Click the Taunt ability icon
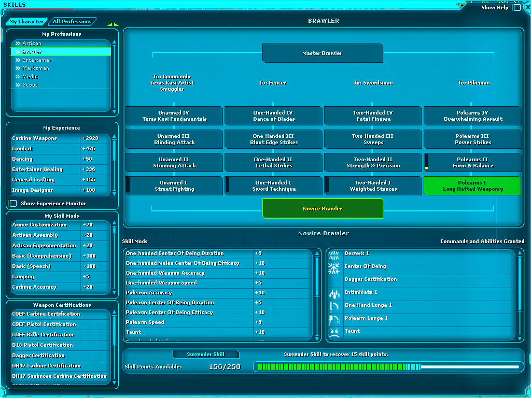This screenshot has width=531, height=398. click(334, 333)
